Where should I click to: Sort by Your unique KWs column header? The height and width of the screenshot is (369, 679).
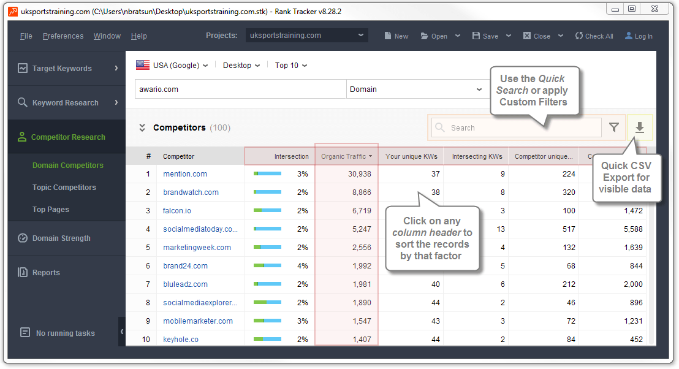click(x=411, y=156)
